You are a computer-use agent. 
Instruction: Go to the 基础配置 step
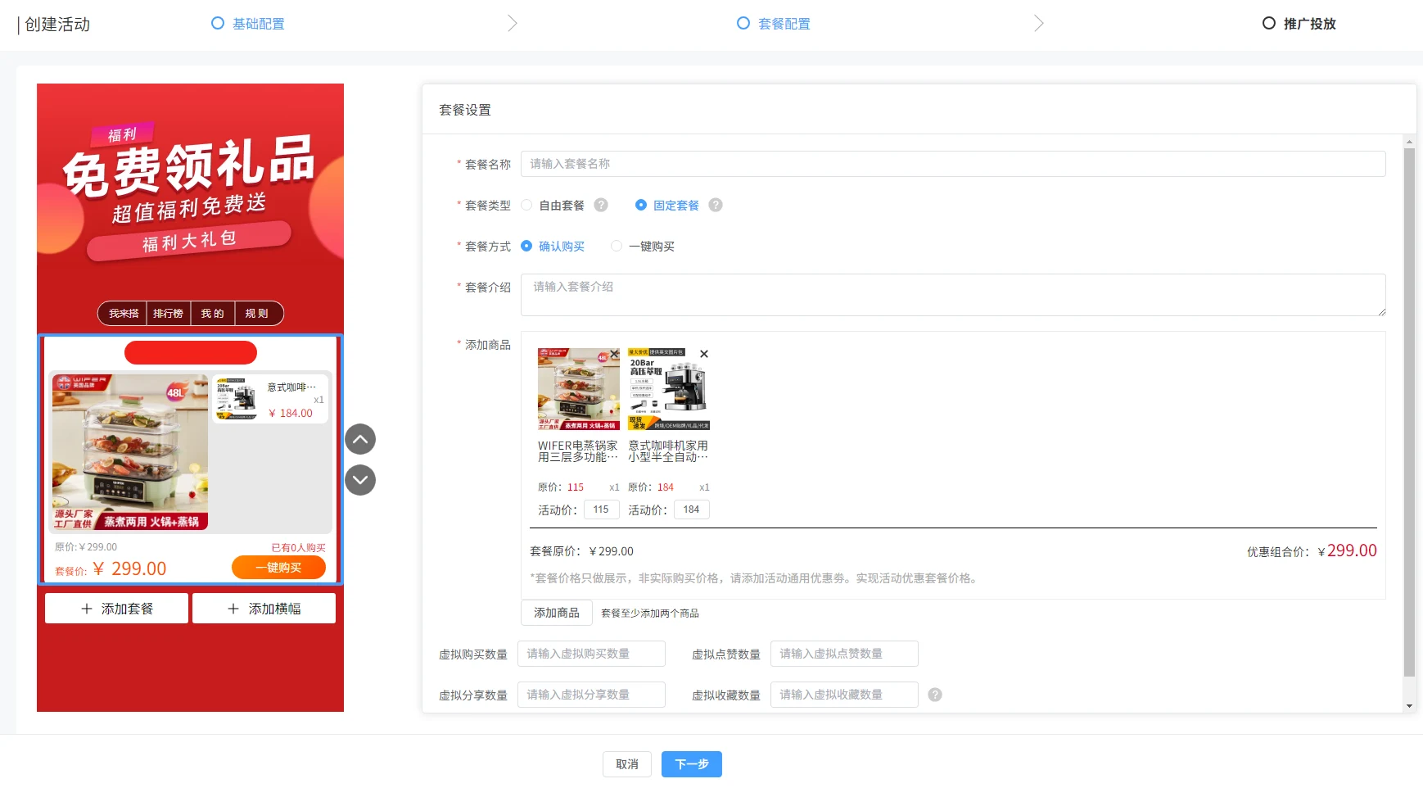pos(248,24)
